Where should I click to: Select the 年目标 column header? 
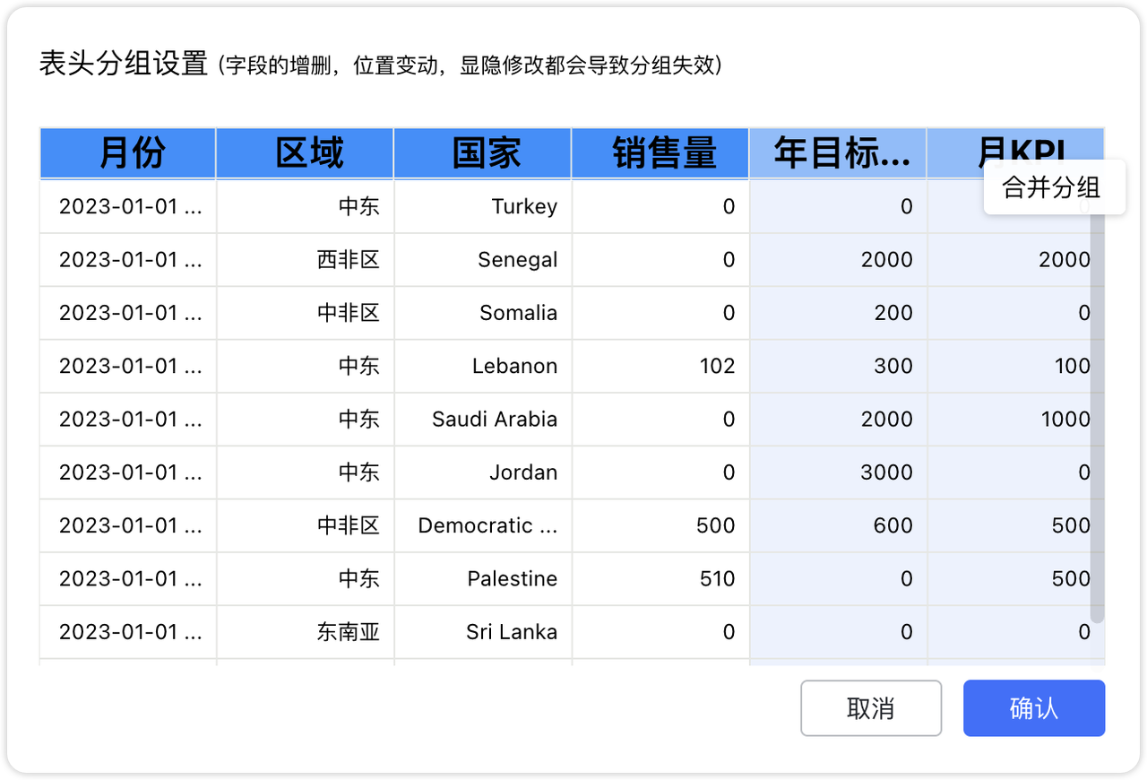[x=838, y=153]
